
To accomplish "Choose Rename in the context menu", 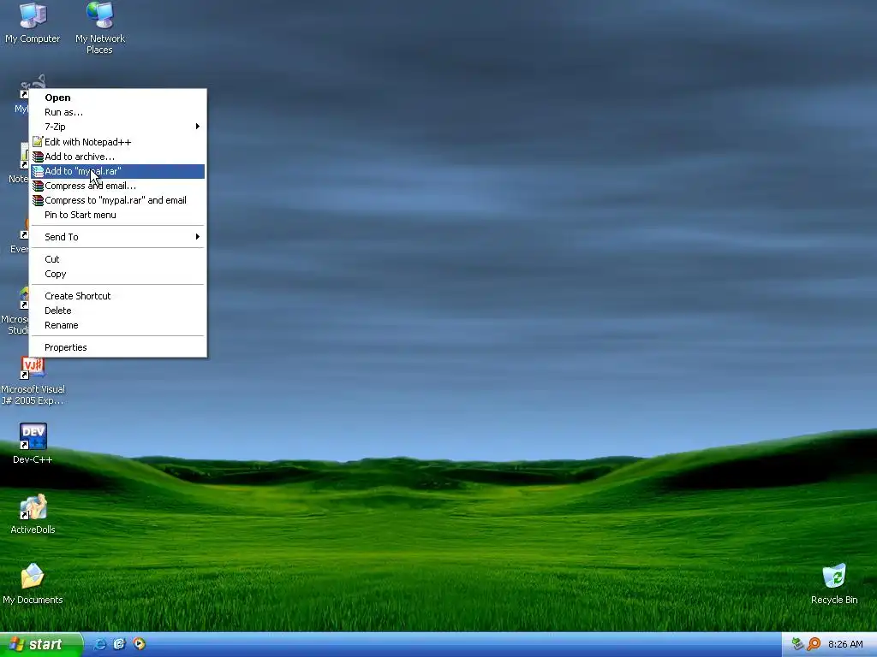I will click(118, 325).
